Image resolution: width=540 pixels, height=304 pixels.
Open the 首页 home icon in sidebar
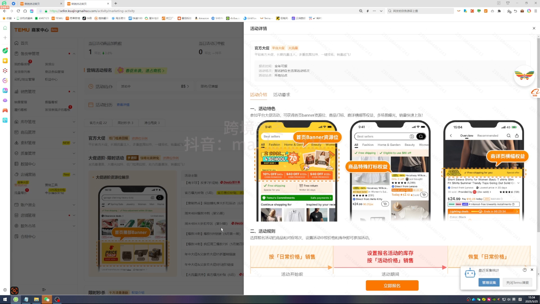[x=16, y=43]
